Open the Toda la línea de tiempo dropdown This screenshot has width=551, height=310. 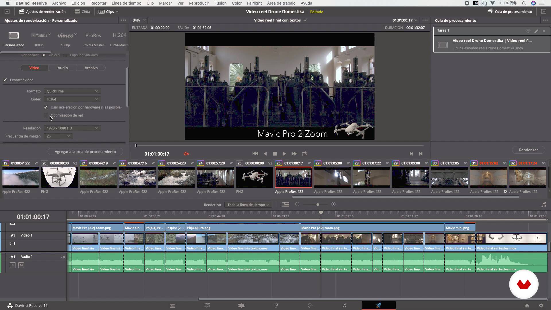248,205
